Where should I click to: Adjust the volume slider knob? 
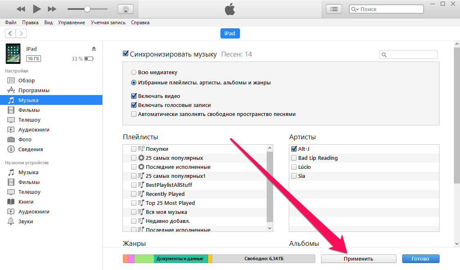[x=87, y=9]
